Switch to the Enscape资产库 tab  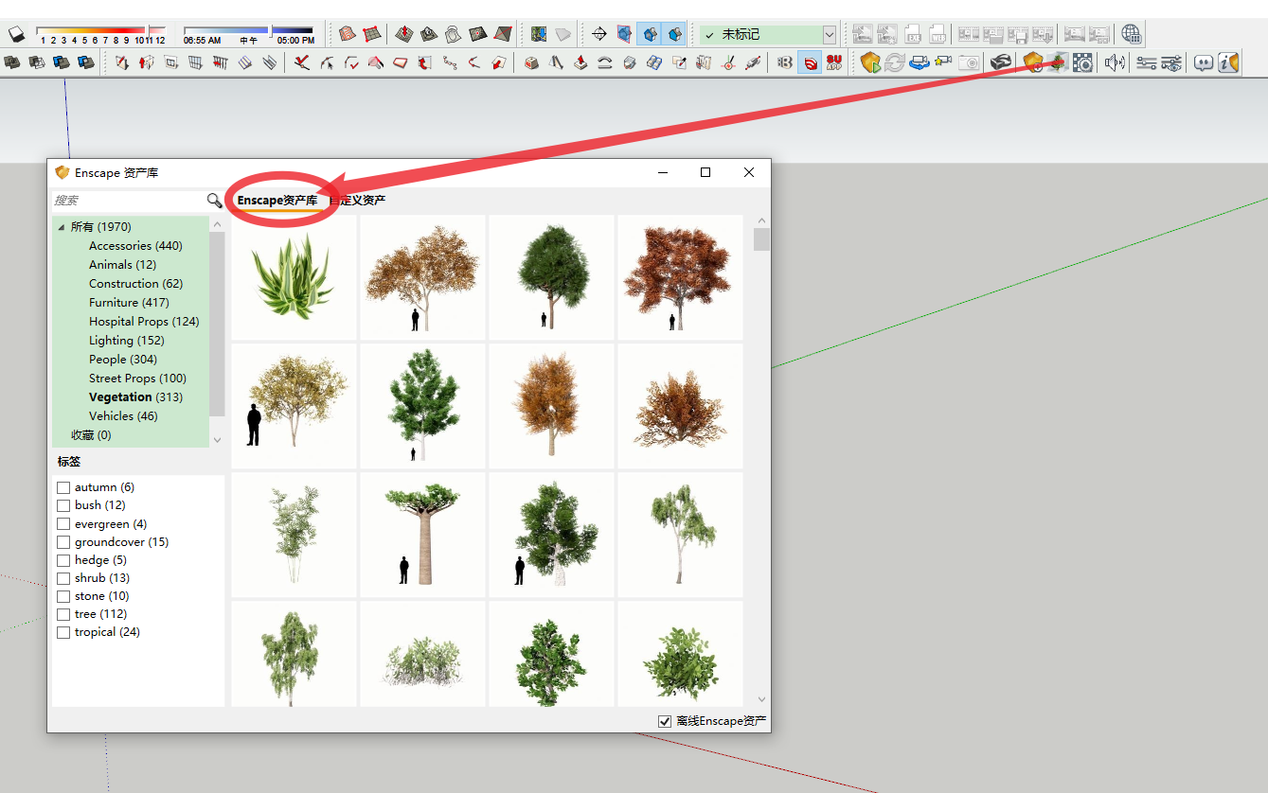point(277,201)
